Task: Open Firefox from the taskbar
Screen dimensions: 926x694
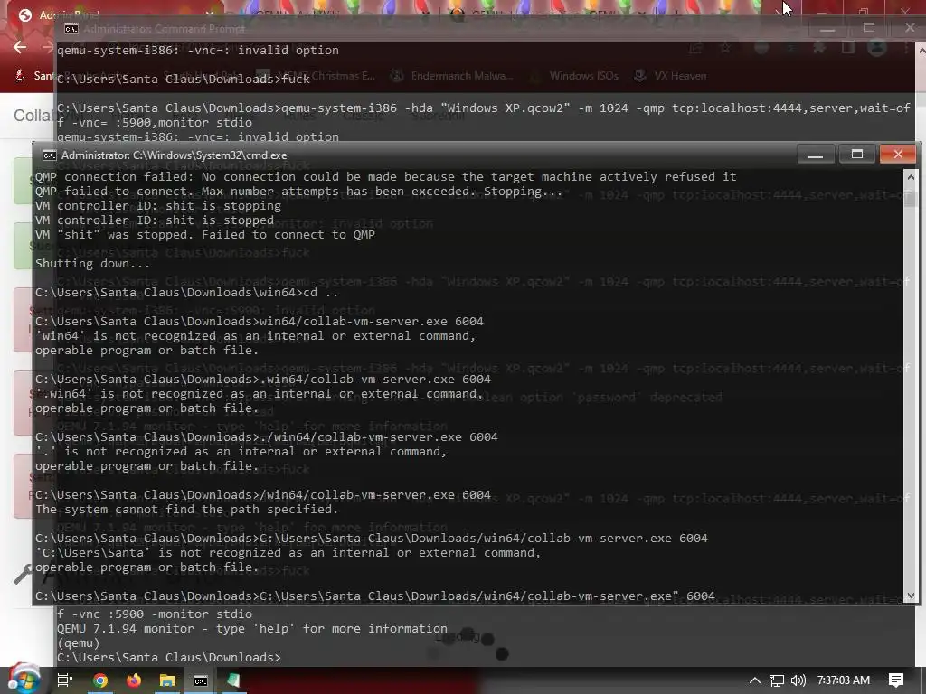Action: (134, 680)
